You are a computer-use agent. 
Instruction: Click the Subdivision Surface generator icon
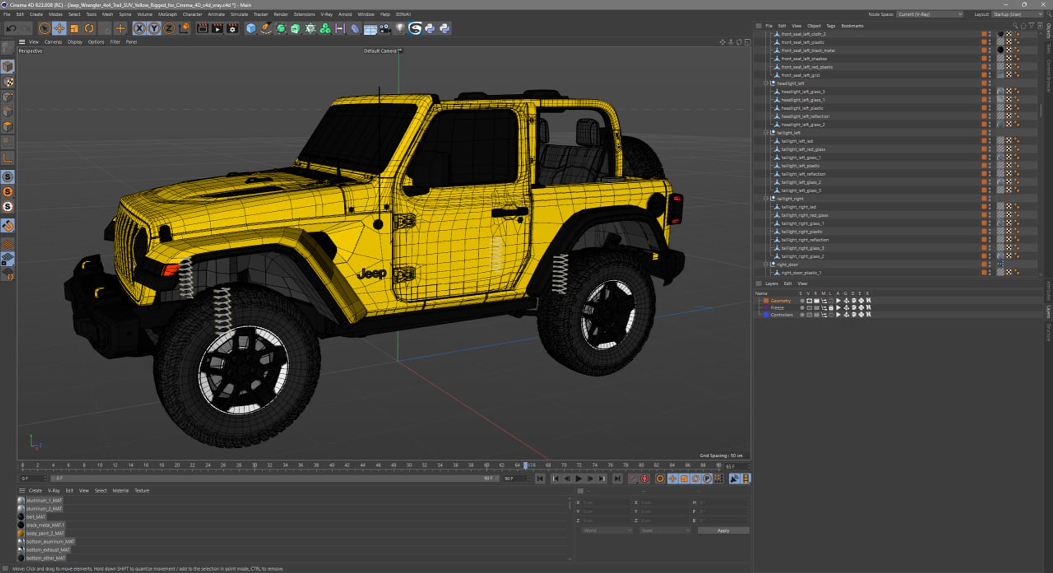click(281, 29)
